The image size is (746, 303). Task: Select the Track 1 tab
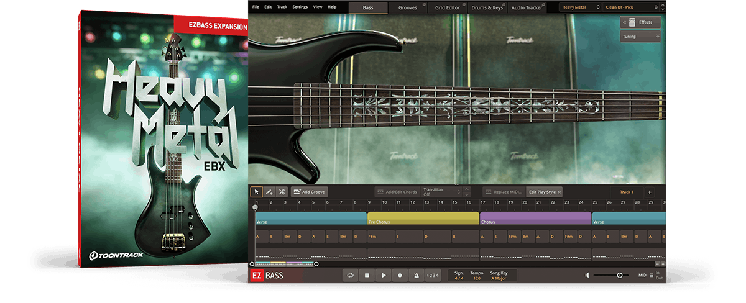coord(626,192)
